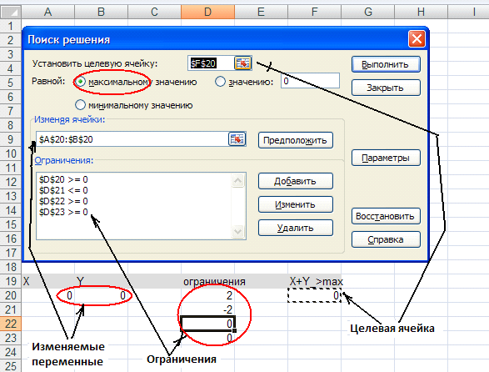Click the Восстановить button
The width and height of the screenshot is (489, 372).
(x=386, y=216)
